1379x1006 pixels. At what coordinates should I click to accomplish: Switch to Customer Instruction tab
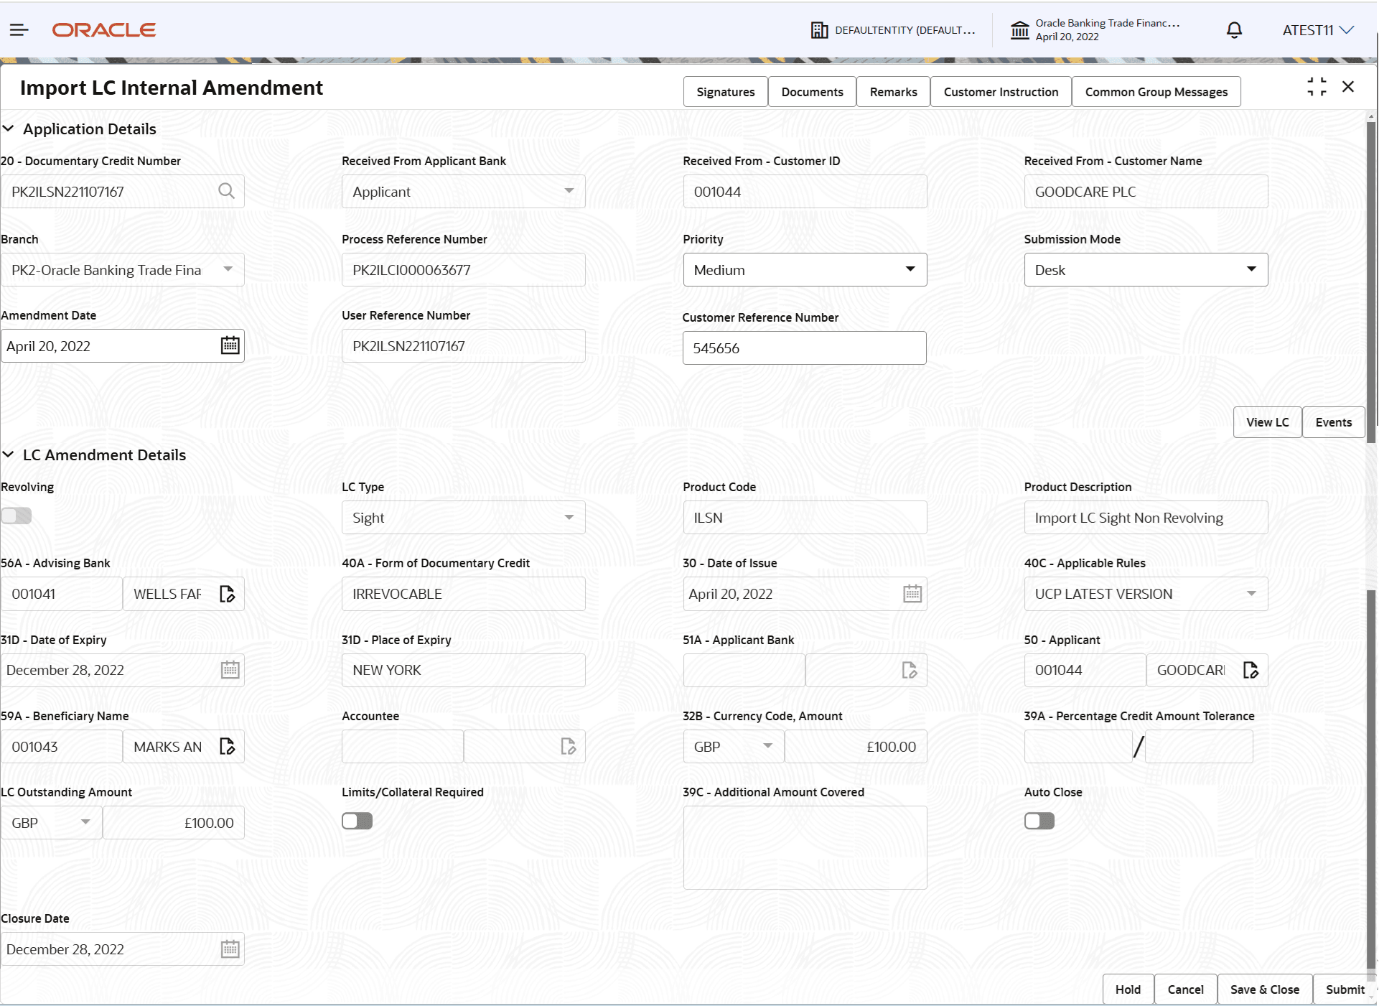pos(1000,92)
